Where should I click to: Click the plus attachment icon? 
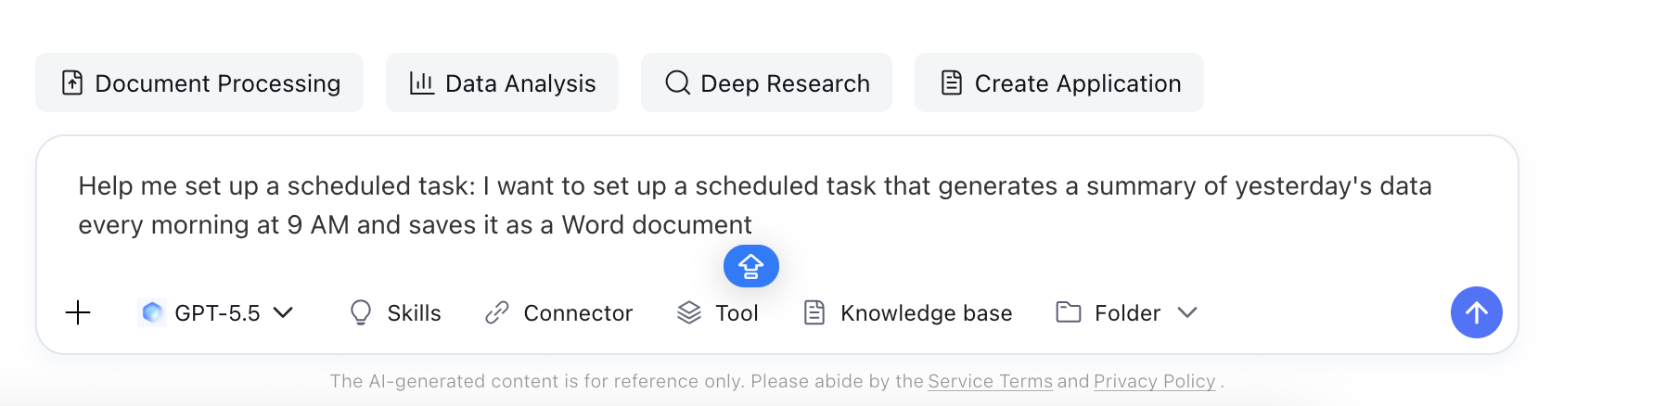(78, 313)
